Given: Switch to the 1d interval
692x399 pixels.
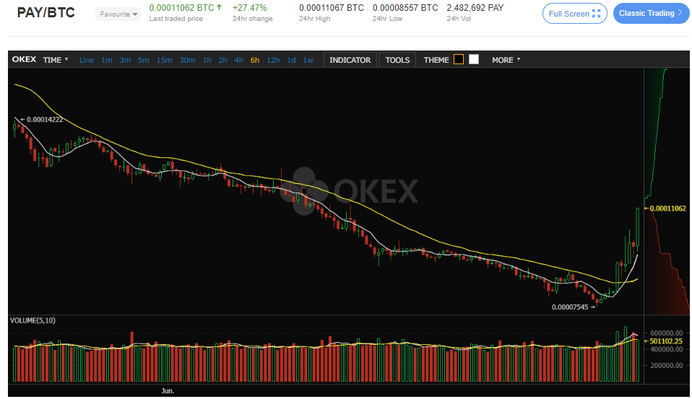Looking at the screenshot, I should point(292,60).
